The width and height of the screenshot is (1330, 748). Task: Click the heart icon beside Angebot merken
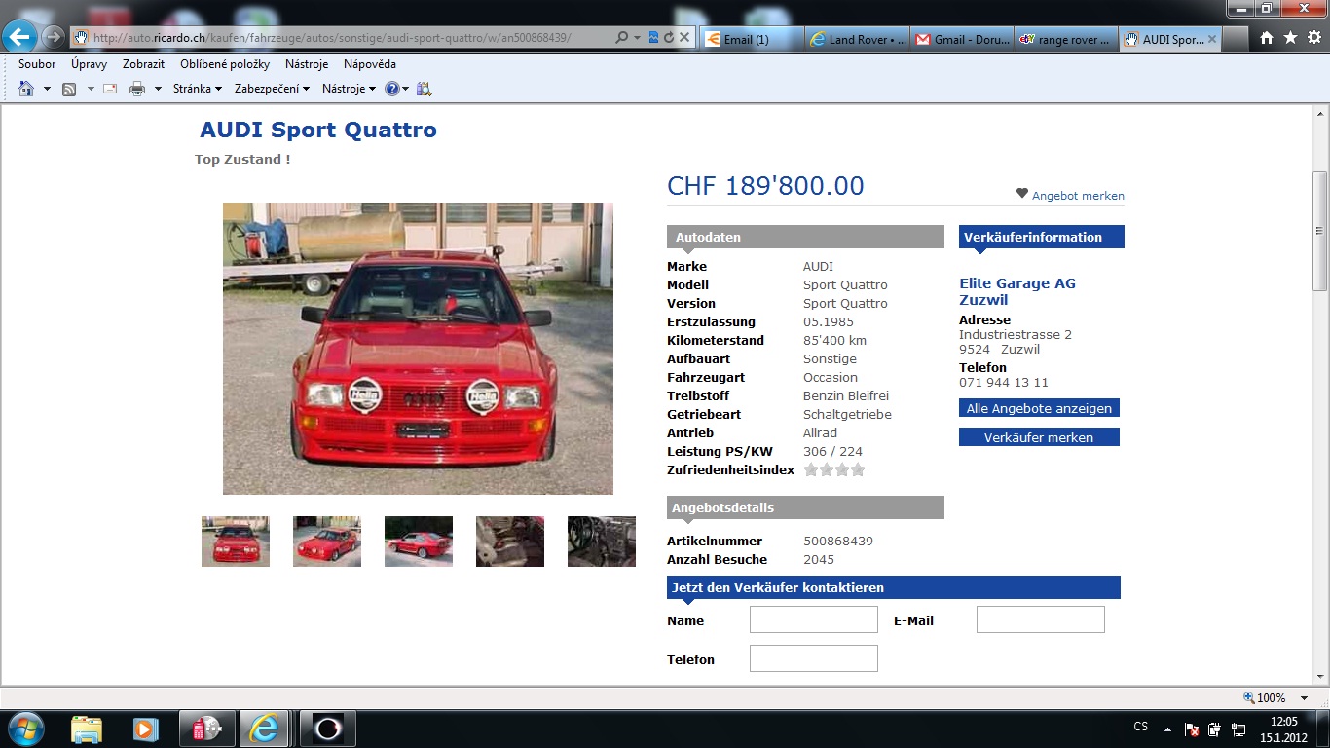tap(1022, 194)
